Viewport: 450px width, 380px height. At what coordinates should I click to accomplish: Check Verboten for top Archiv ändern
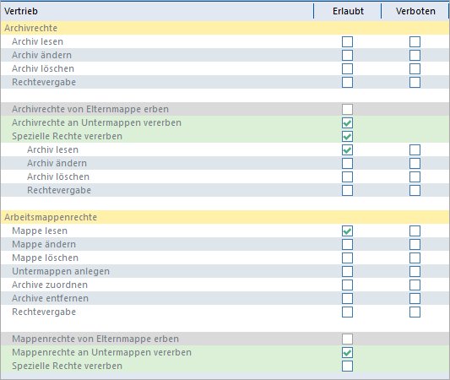415,55
